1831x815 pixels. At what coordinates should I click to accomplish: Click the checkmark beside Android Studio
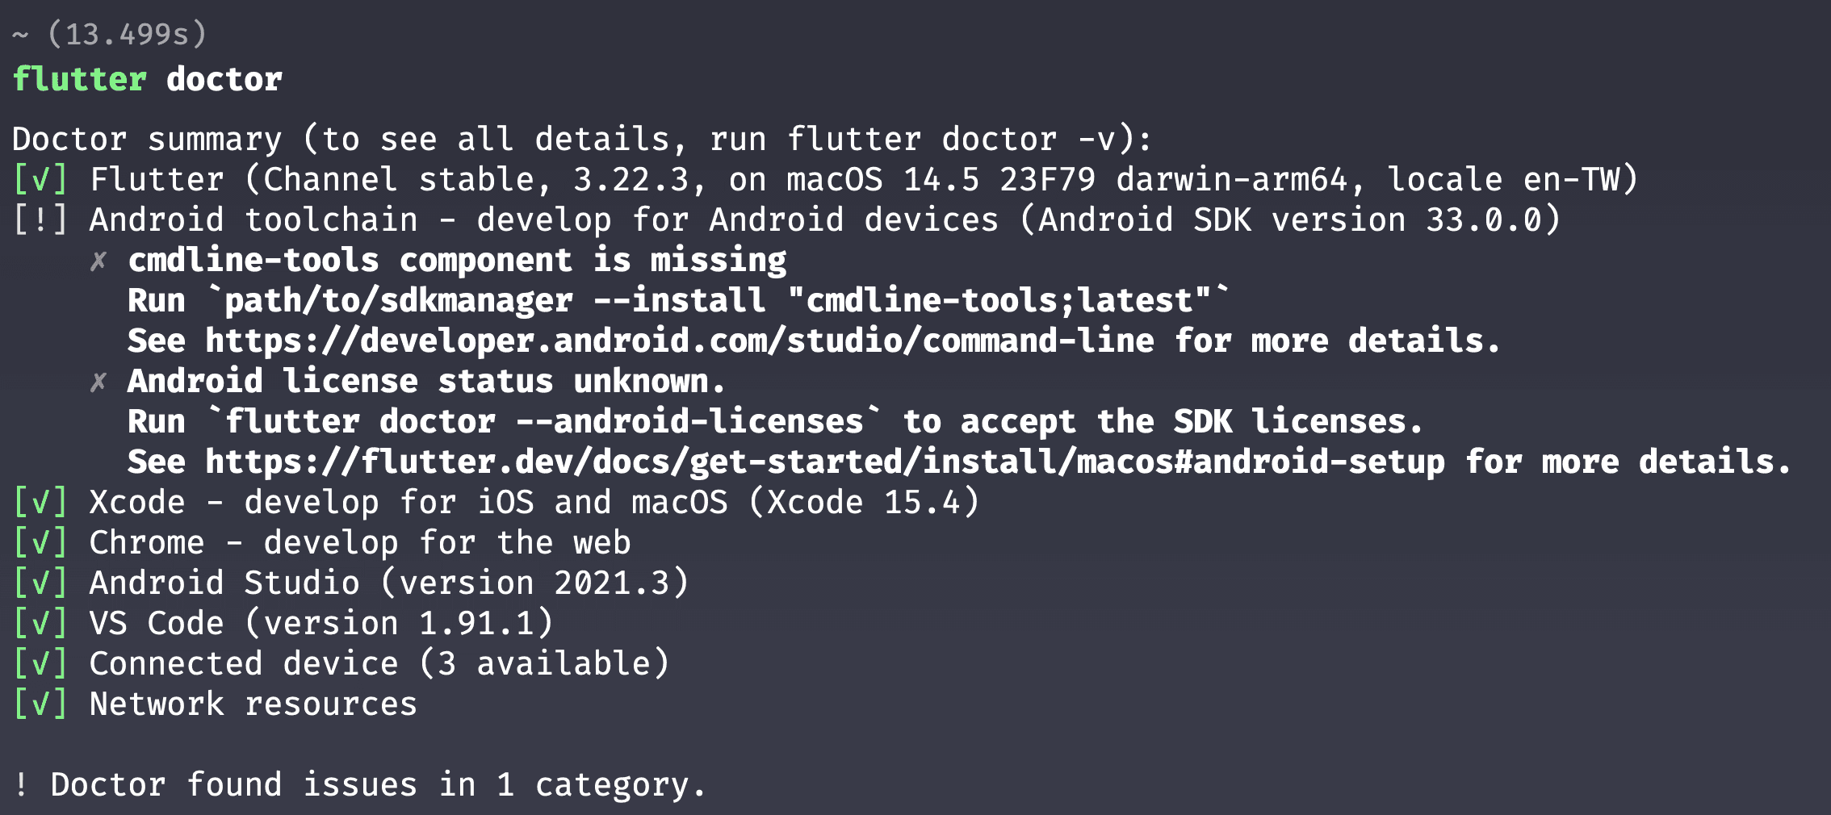click(x=40, y=583)
